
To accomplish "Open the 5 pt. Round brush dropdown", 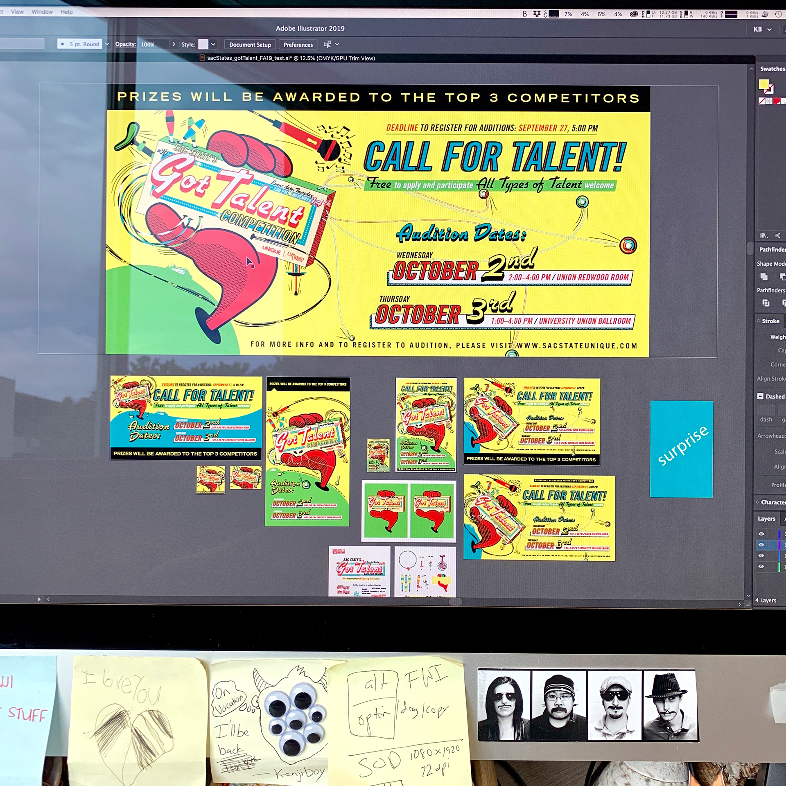I will [x=107, y=44].
